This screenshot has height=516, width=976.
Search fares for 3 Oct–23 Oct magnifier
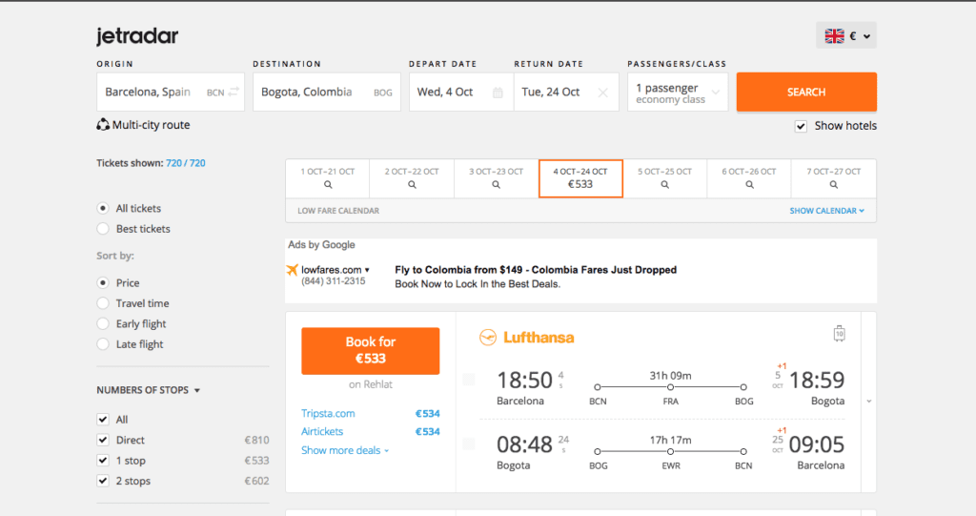[x=496, y=184]
